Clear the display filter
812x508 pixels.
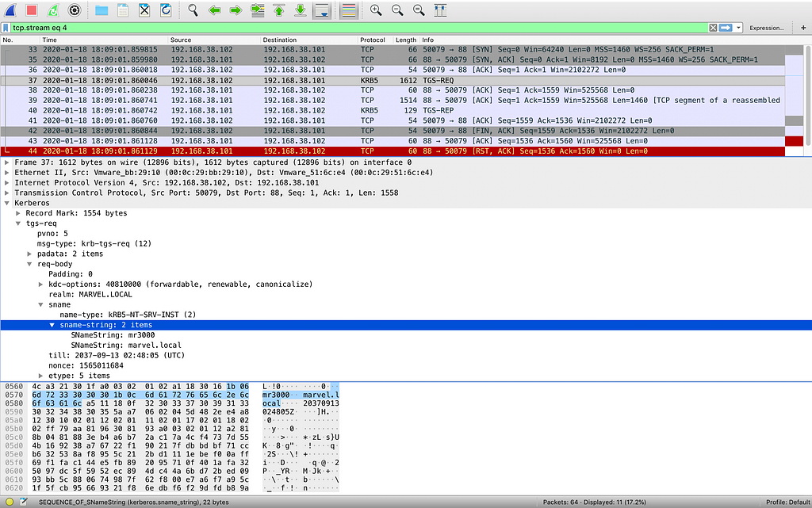pos(713,28)
